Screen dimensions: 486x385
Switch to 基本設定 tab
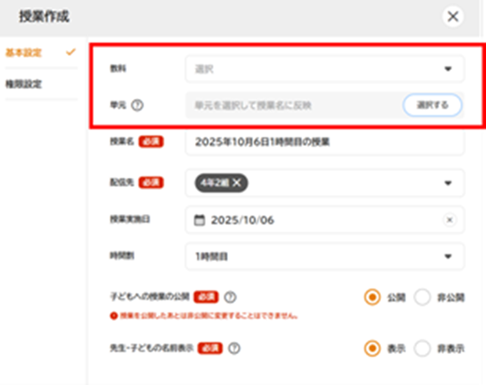tap(24, 52)
